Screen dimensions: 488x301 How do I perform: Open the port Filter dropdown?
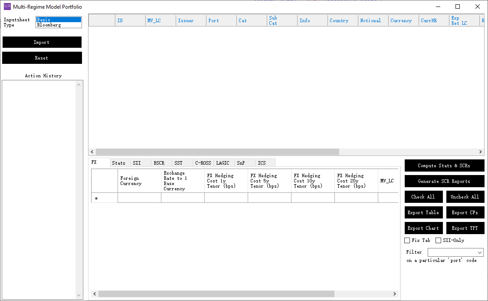pos(455,252)
